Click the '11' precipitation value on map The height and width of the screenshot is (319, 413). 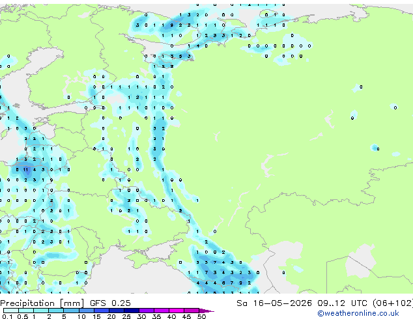click(25, 170)
